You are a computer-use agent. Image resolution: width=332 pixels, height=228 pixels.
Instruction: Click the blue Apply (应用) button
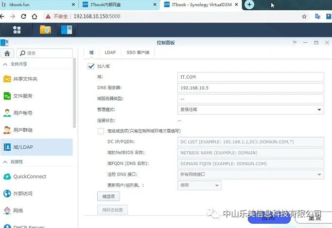[269, 218]
